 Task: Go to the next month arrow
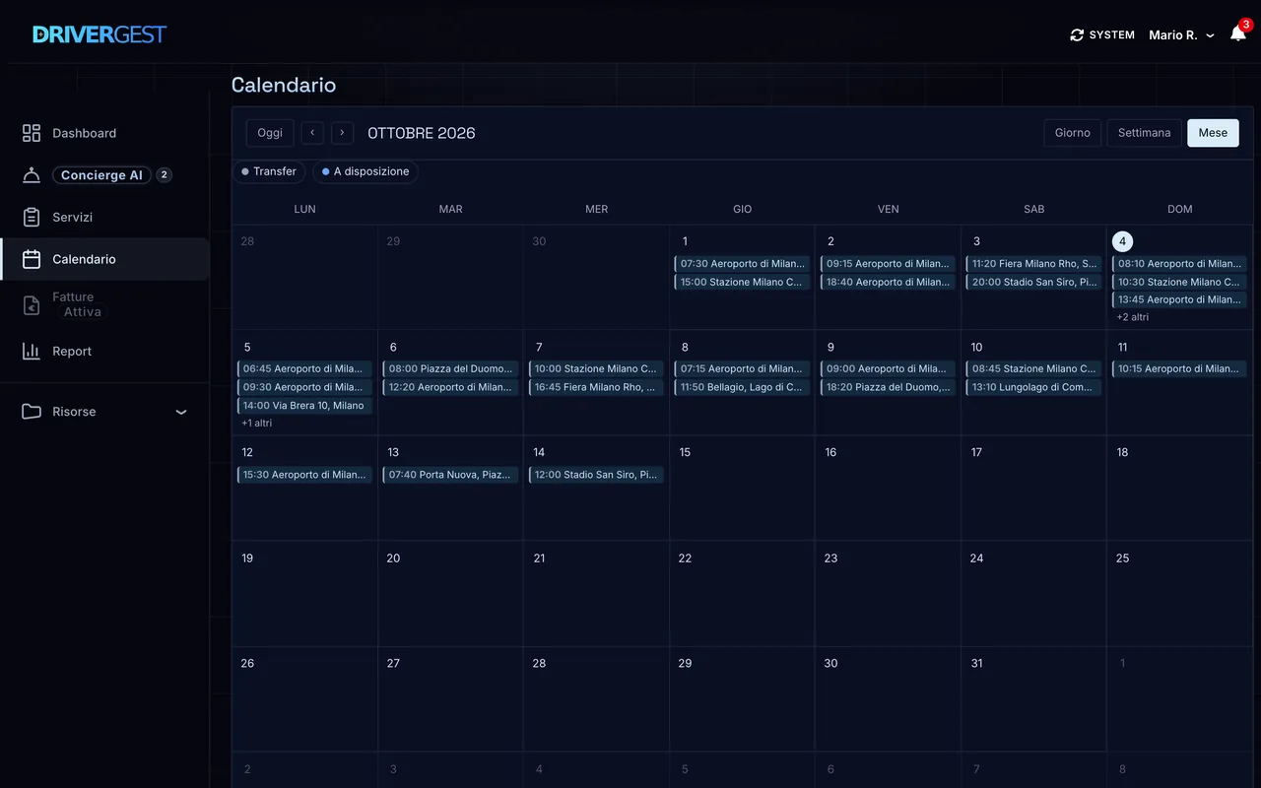(342, 133)
